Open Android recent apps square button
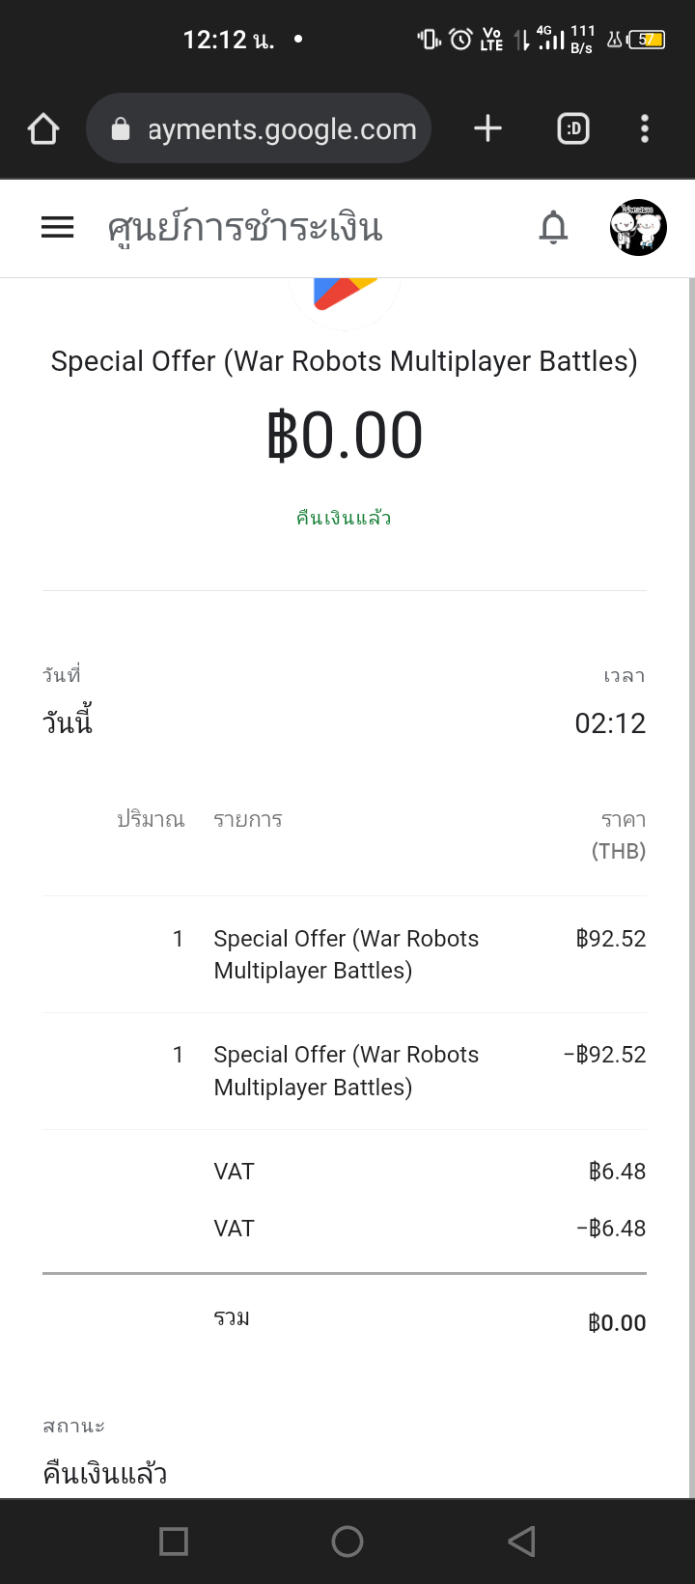This screenshot has height=1584, width=695. point(174,1542)
